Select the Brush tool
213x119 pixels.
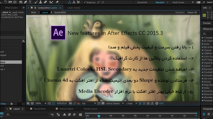point(36,2)
